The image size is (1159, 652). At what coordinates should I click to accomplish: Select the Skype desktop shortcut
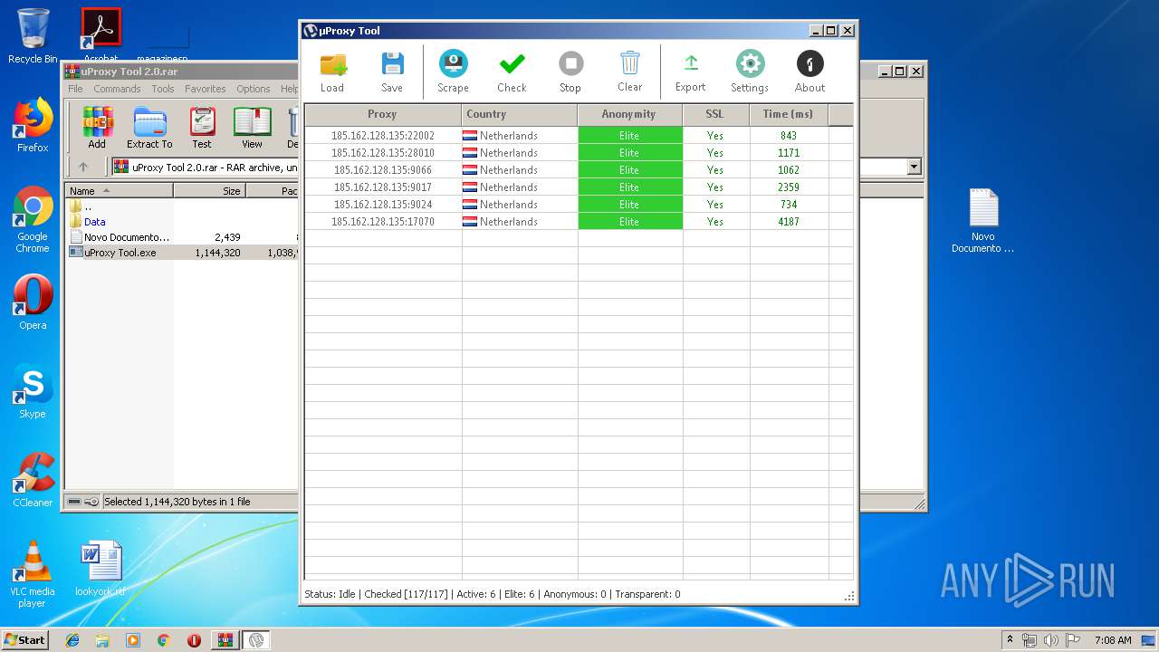click(33, 391)
